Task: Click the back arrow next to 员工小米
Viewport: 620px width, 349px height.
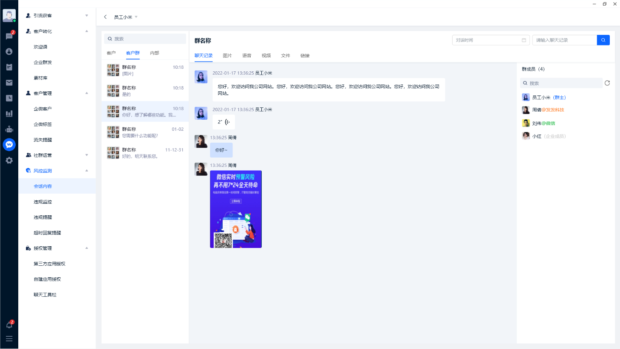Action: click(x=105, y=17)
